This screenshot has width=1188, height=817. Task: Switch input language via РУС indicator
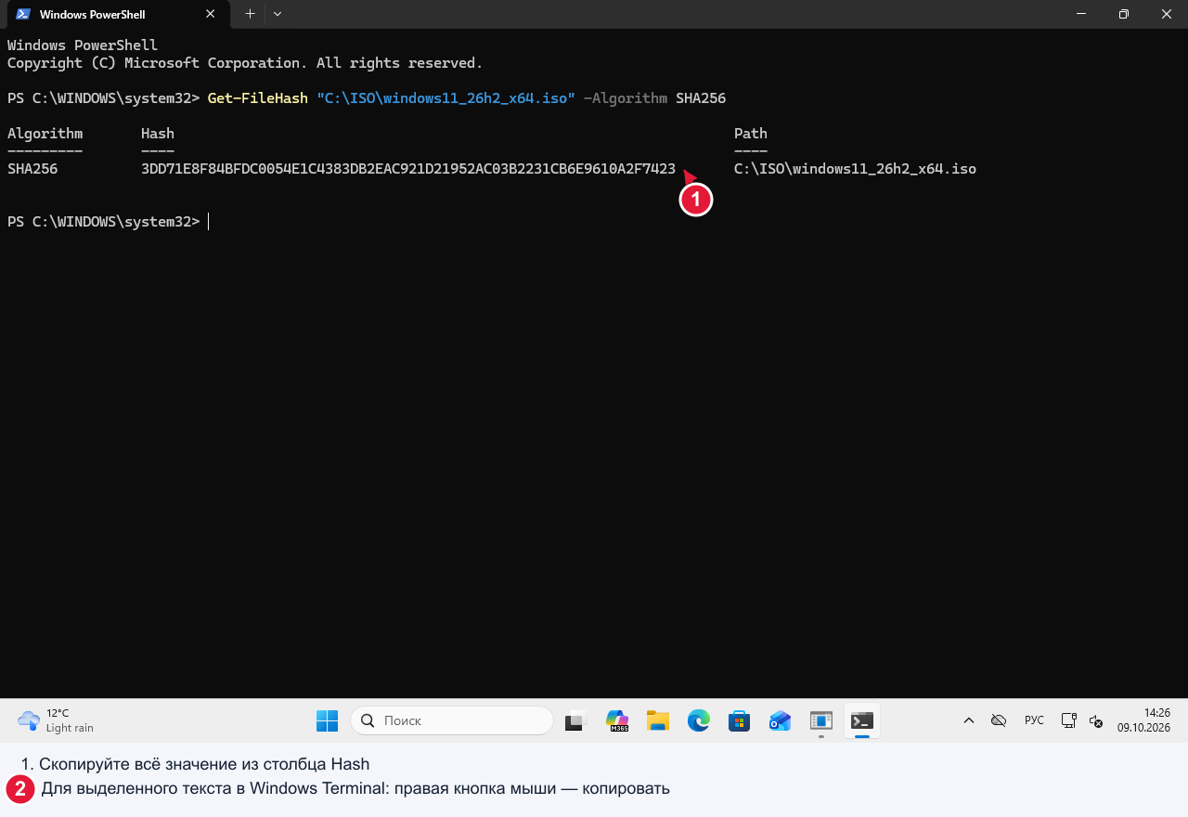tap(1034, 720)
